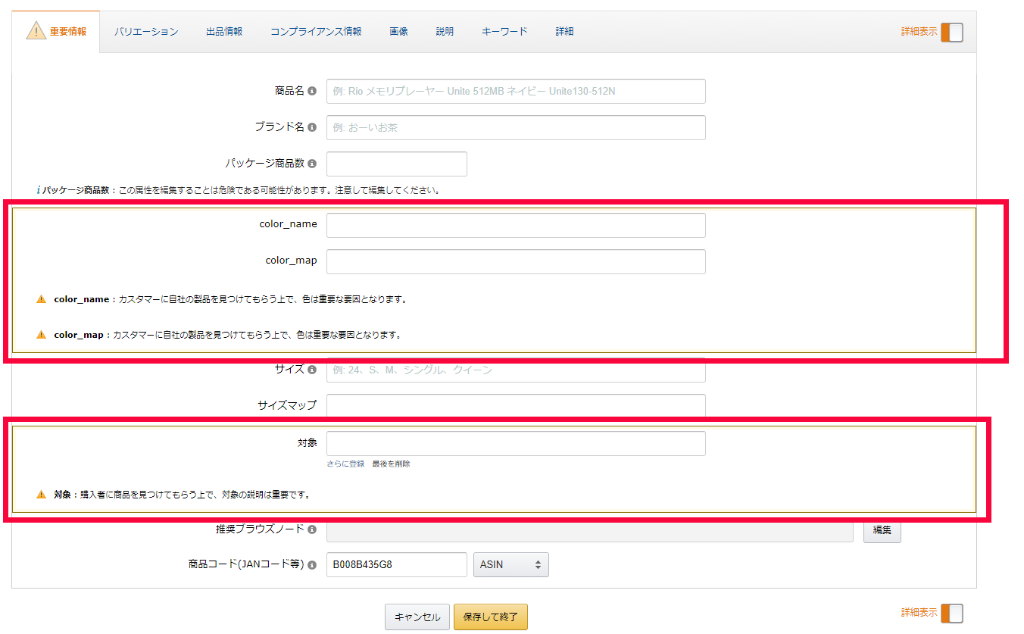Click the warning triangle icon on 重要情報 tab
The image size is (1024, 634).
click(x=36, y=31)
